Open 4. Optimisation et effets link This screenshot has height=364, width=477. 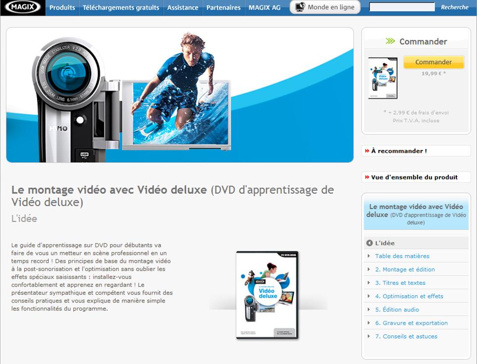coord(409,296)
